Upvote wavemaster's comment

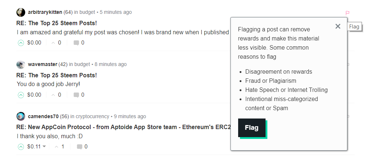click(x=21, y=95)
